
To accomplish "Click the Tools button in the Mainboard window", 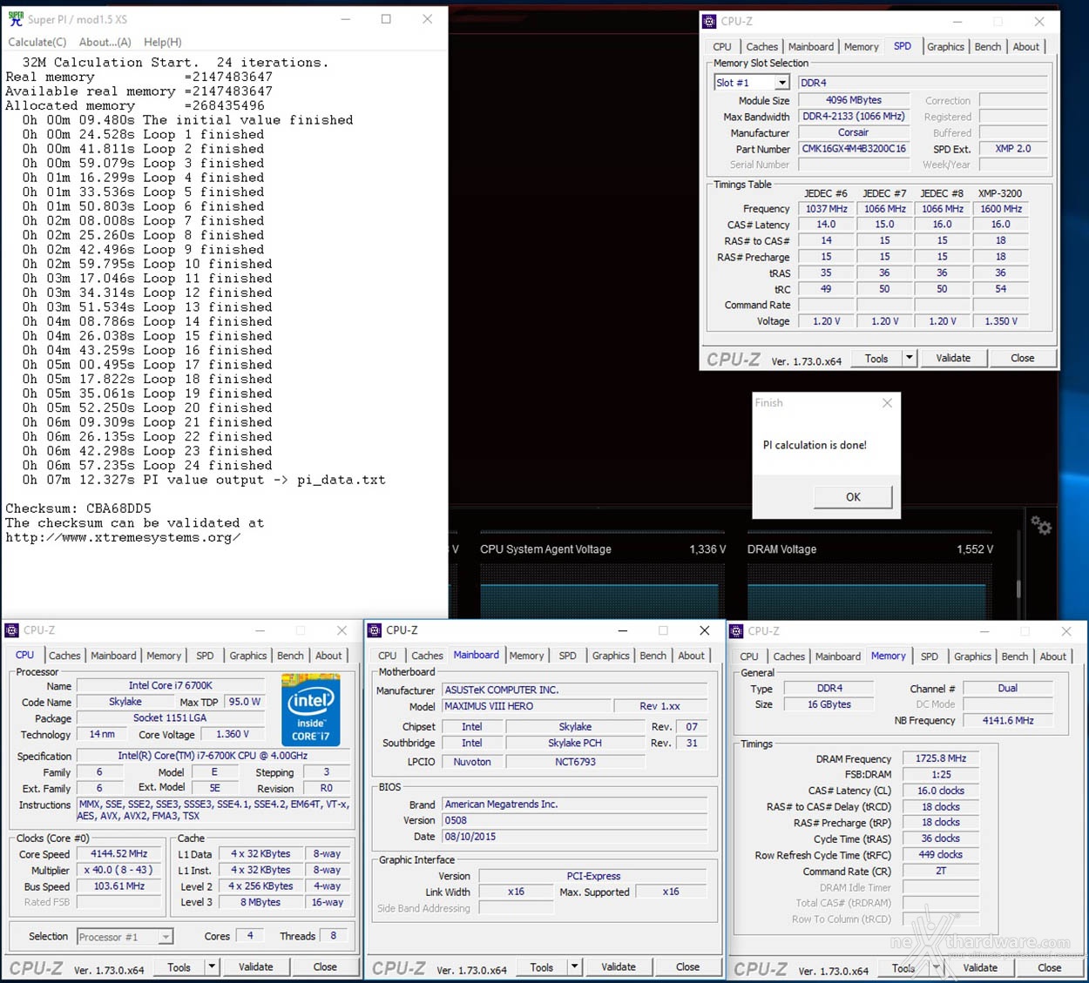I will tap(541, 967).
